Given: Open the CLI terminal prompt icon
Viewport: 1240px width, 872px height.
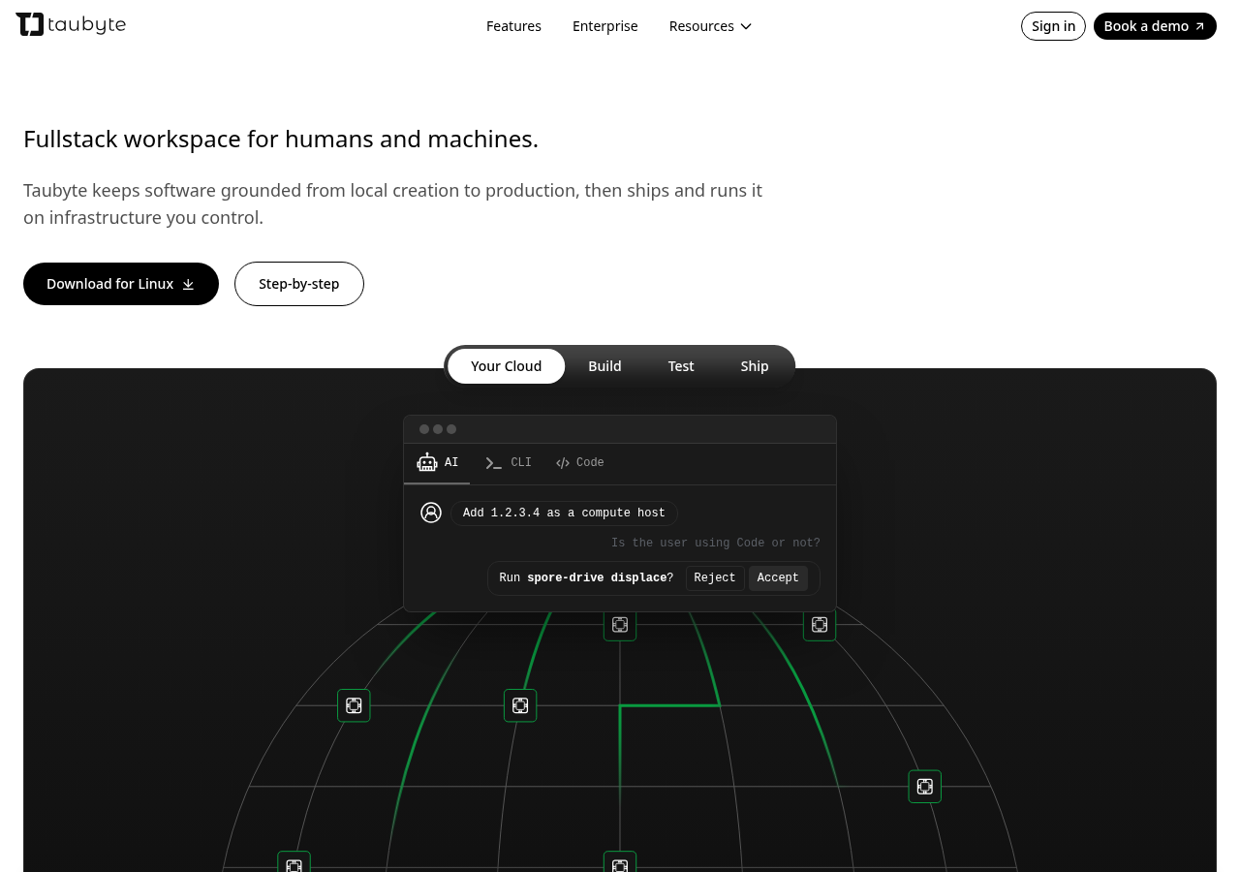Looking at the screenshot, I should click(x=494, y=463).
